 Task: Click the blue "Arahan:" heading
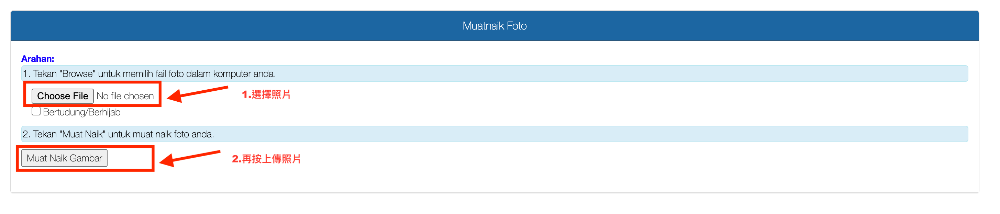coord(38,59)
